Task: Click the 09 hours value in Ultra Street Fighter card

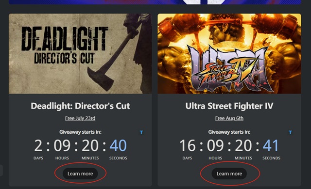Action: point(215,146)
